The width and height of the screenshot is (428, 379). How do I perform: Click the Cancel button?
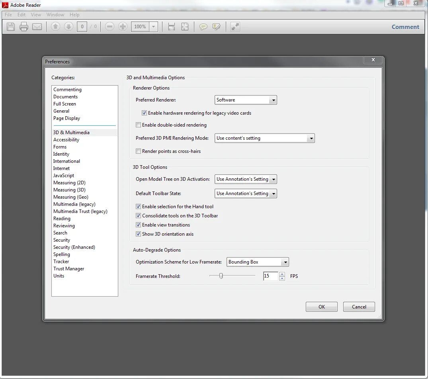tap(359, 307)
